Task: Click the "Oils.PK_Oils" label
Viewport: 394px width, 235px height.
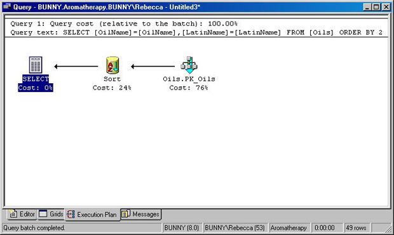Action: coord(189,79)
